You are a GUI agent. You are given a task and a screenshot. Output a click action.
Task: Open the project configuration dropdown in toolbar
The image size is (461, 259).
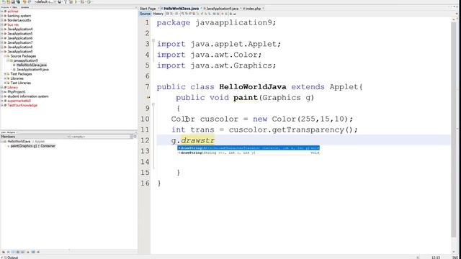[45, 1]
